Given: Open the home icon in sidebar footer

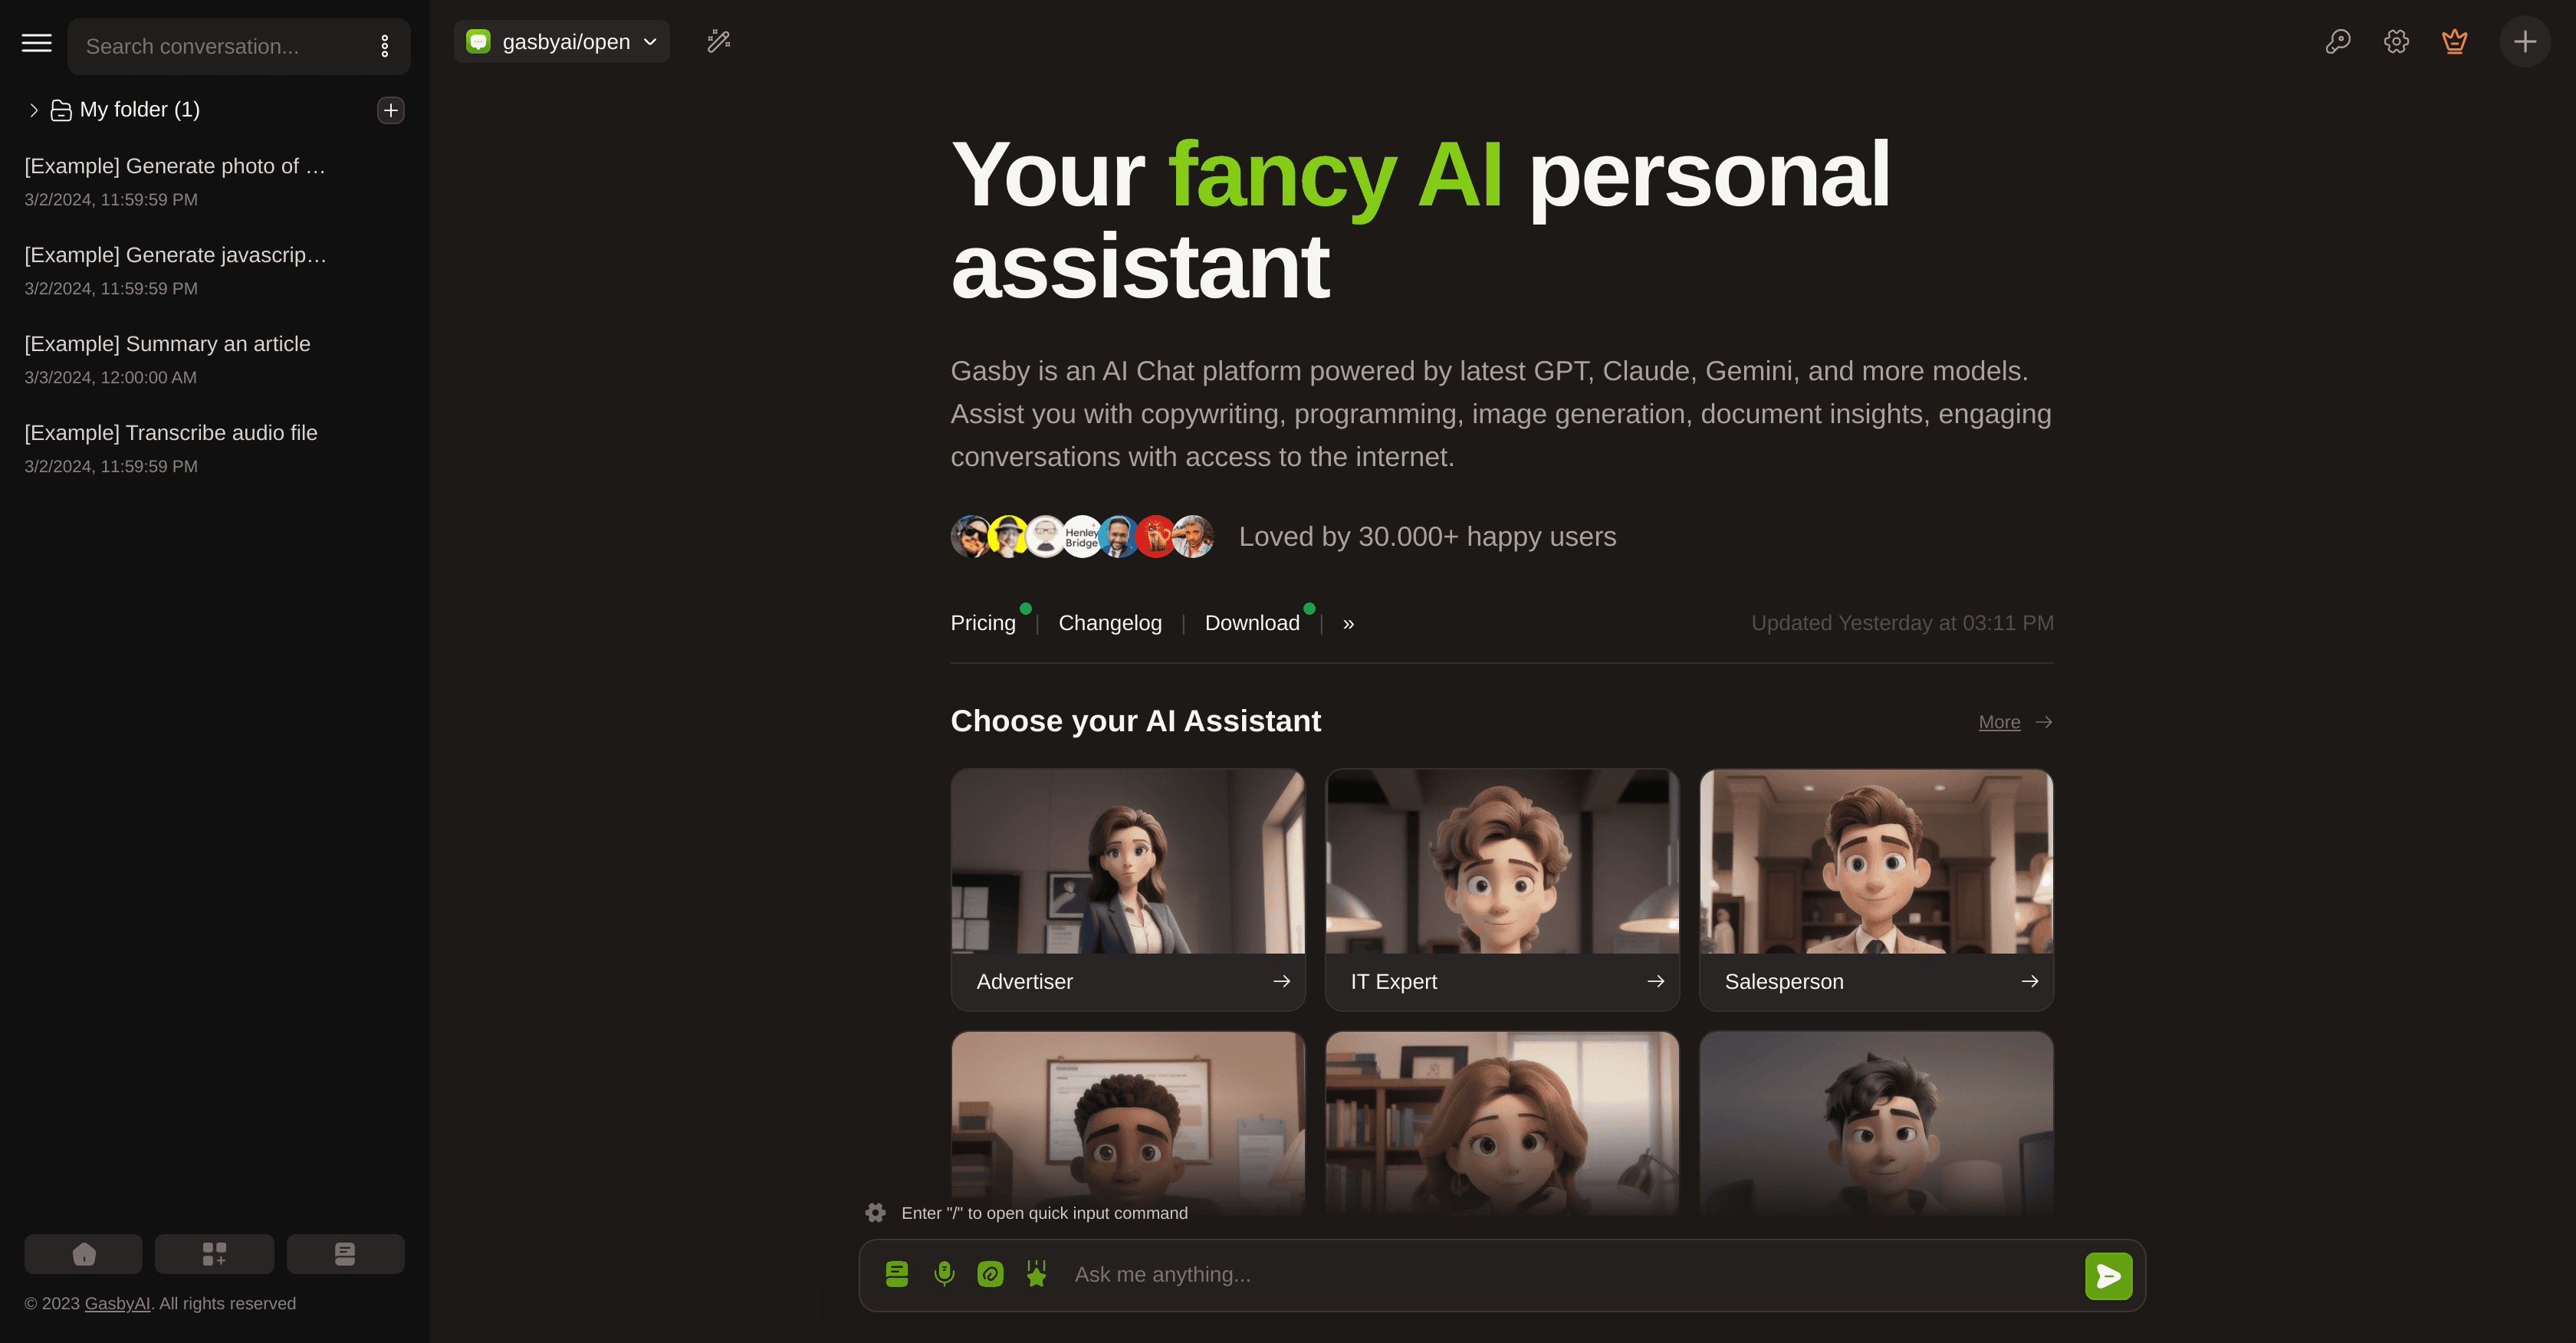Looking at the screenshot, I should (84, 1254).
